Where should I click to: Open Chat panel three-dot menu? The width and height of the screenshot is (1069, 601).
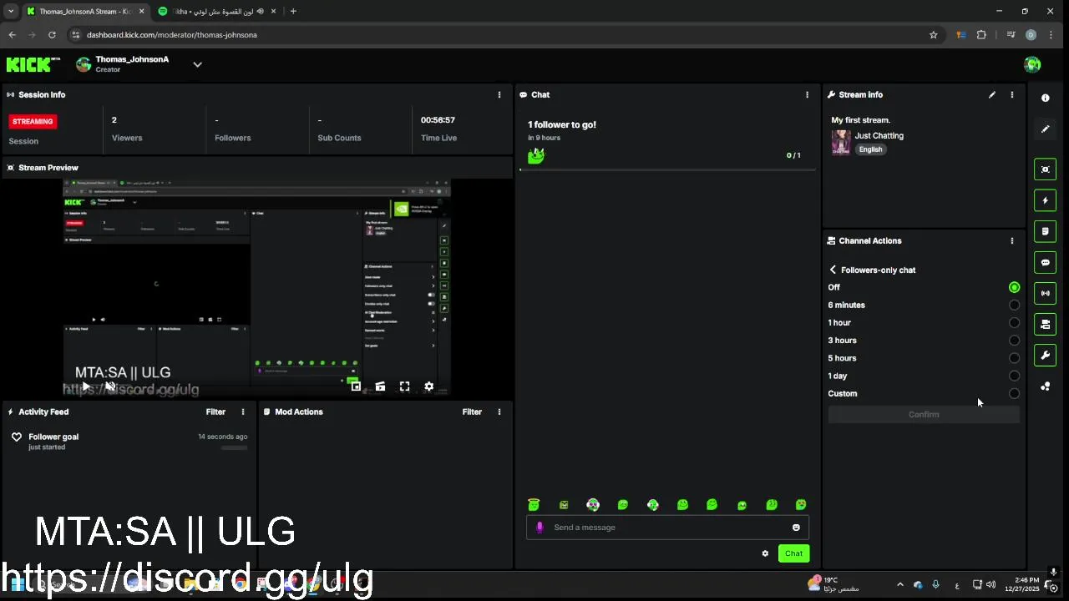click(x=807, y=95)
